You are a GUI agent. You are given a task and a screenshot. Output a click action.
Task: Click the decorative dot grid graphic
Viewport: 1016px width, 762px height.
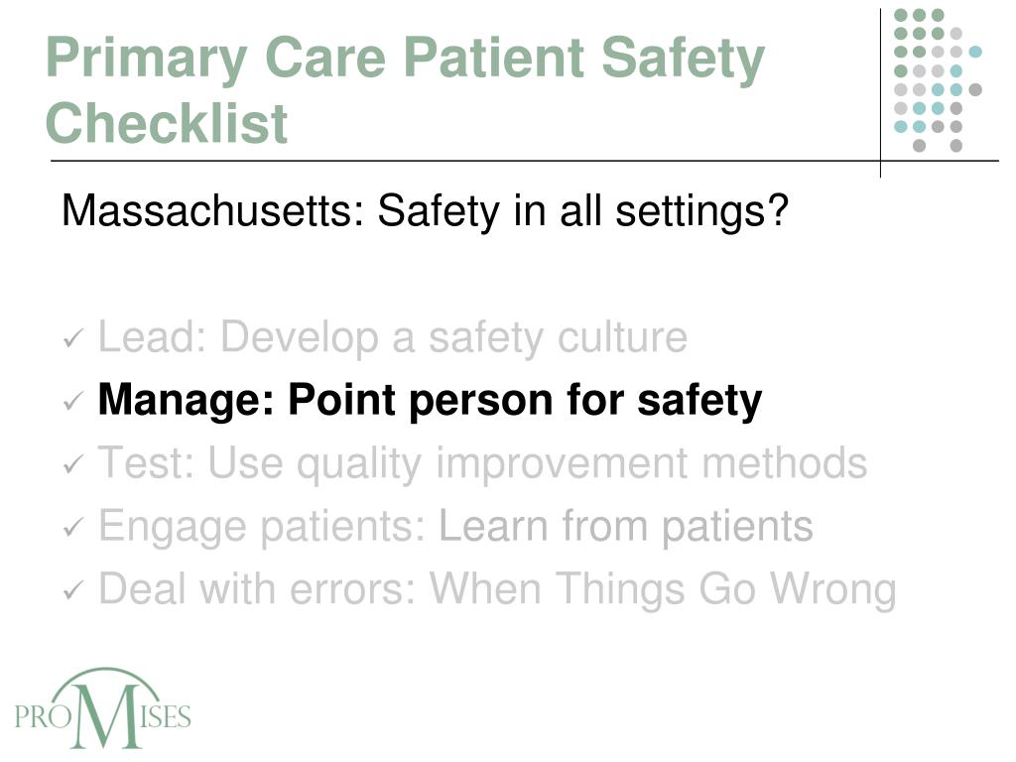pyautogui.click(x=938, y=80)
